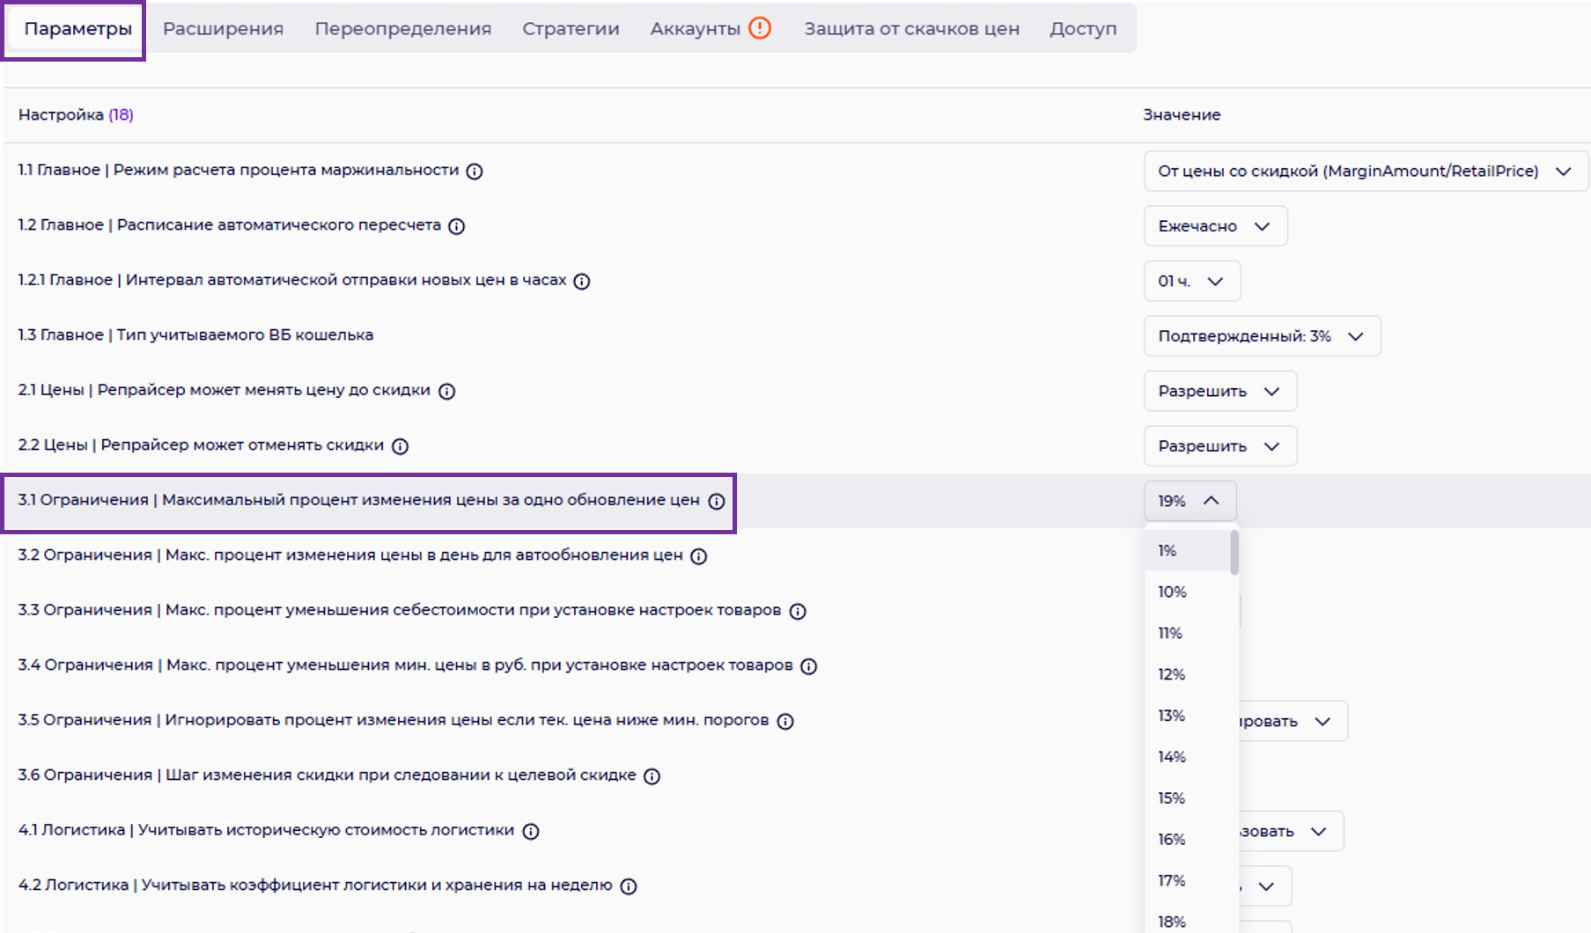Open the Подтвержденный: 3% wallet dropdown

[1261, 336]
